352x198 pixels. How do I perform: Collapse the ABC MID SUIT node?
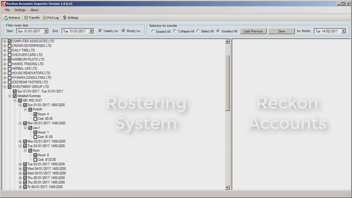[15, 101]
